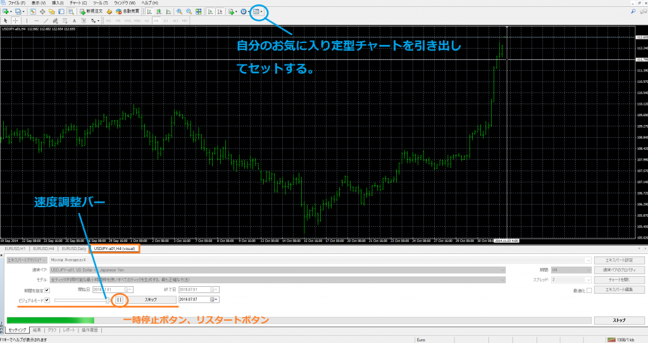Image resolution: width=648 pixels, height=343 pixels.
Task: Toggle chart auto-scroll icon
Action: (x=210, y=11)
